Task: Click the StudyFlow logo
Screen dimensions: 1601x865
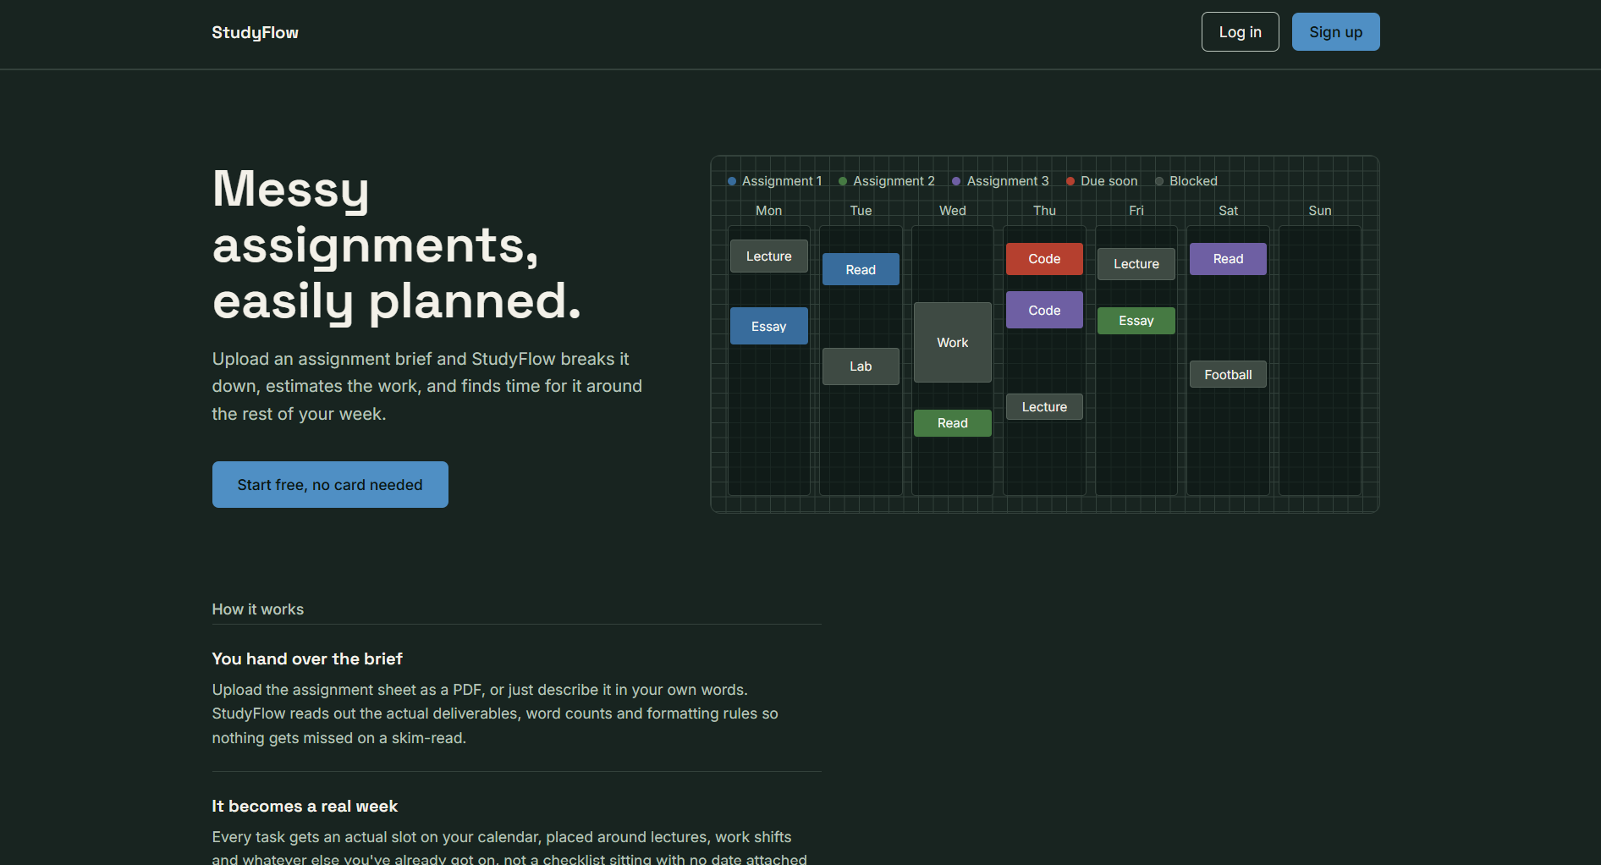Action: tap(255, 32)
